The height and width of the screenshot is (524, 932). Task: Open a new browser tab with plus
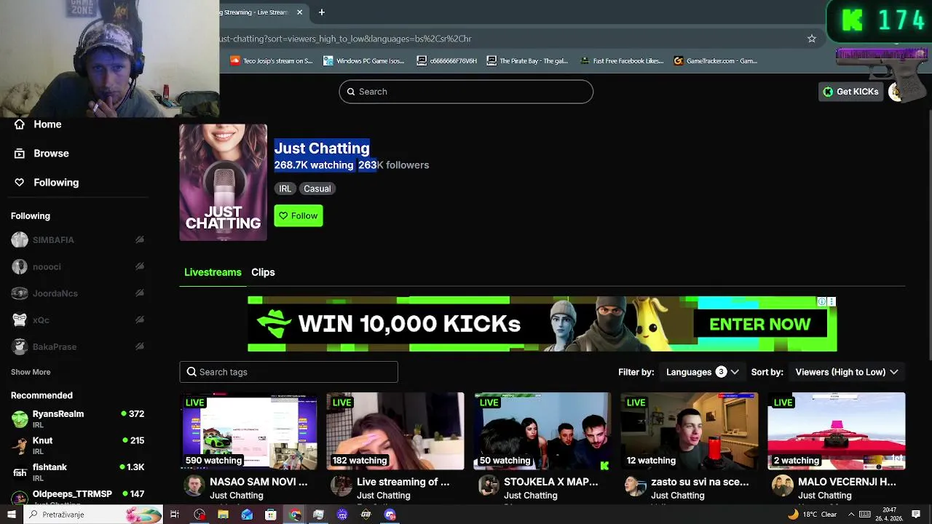[321, 12]
